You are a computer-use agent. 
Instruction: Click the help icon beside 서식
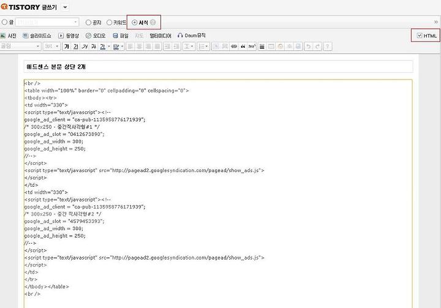pos(153,23)
